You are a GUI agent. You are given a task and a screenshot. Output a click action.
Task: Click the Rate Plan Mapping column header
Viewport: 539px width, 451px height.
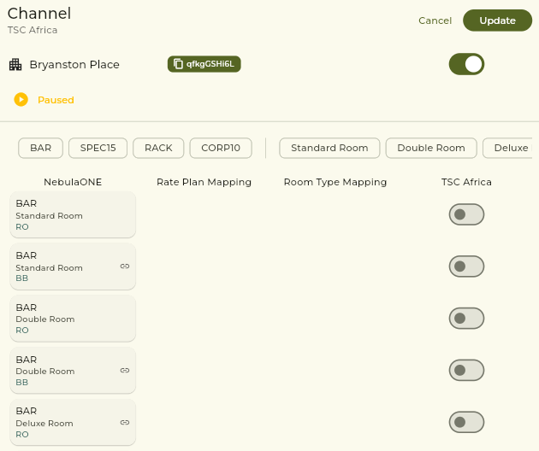(204, 182)
